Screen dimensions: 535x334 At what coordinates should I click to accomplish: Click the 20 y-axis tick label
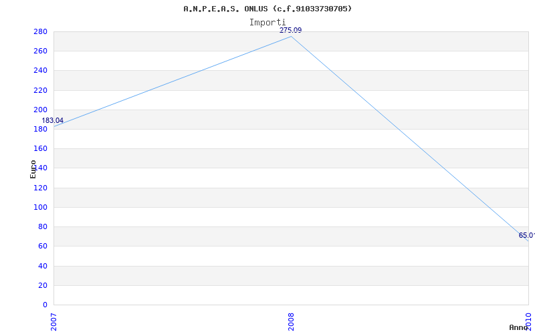(x=42, y=285)
